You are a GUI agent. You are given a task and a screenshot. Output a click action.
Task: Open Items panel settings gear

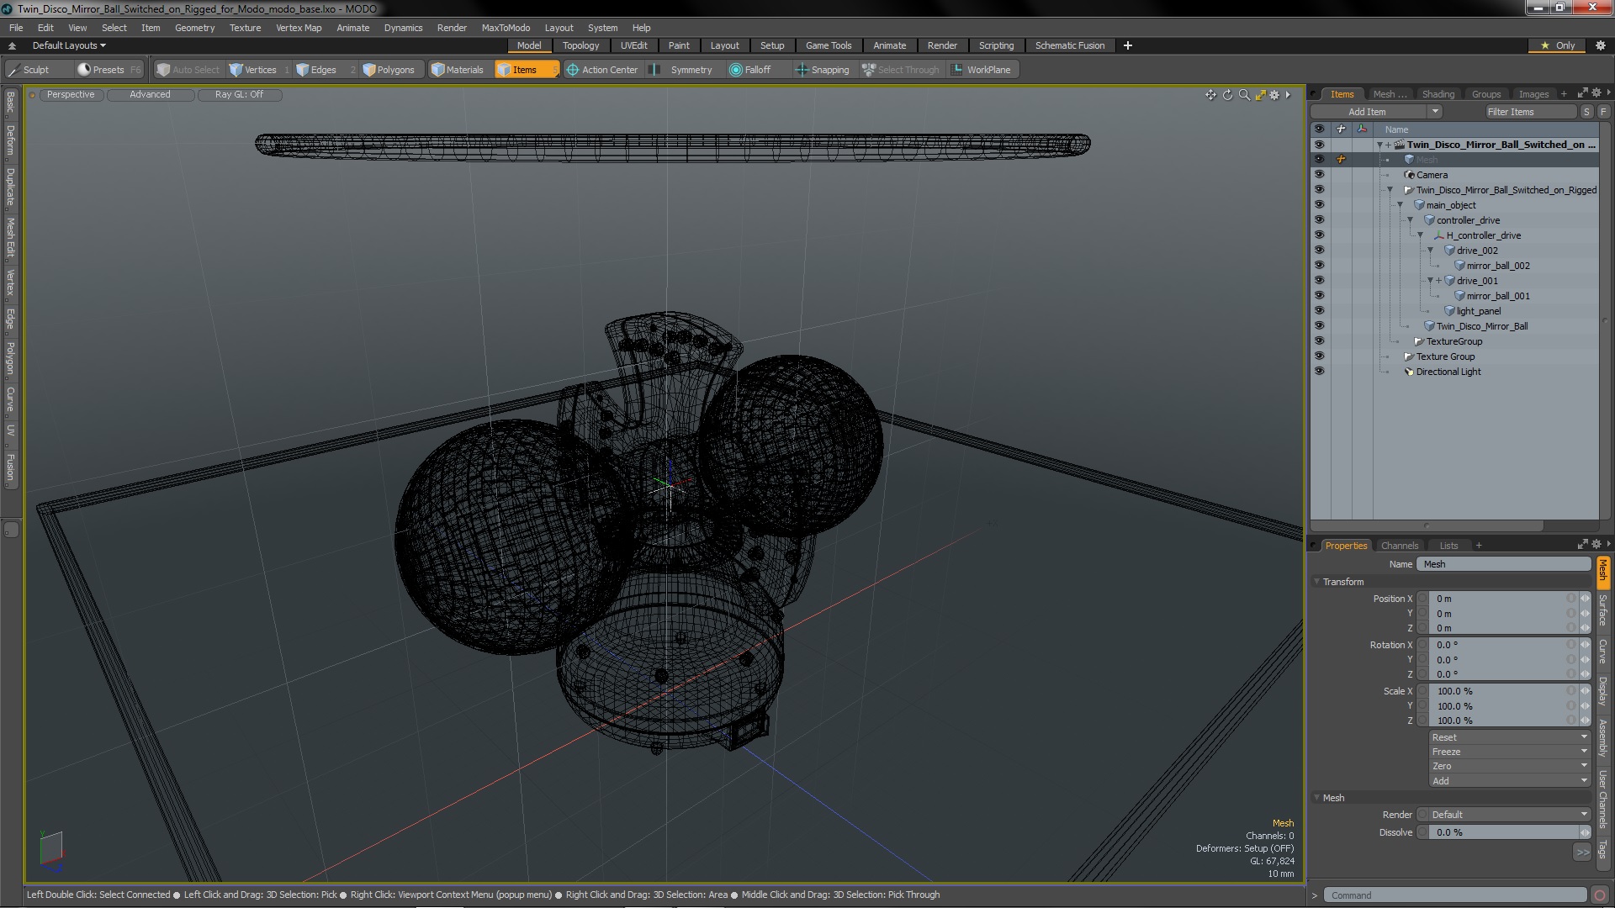(x=1596, y=93)
